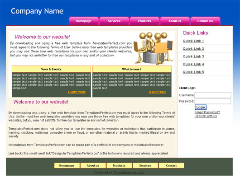Open the footer Services link
The height and width of the screenshot is (178, 240).
click(x=145, y=165)
